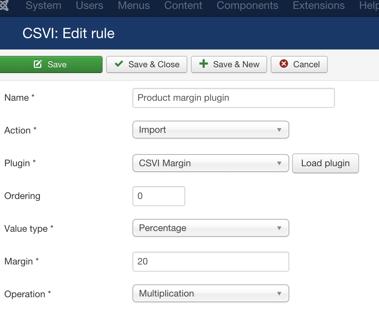The height and width of the screenshot is (320, 379).
Task: Click the Margin field label
Action: pos(21,261)
